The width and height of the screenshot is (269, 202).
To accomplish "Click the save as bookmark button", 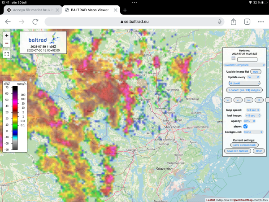I will click(245, 145).
